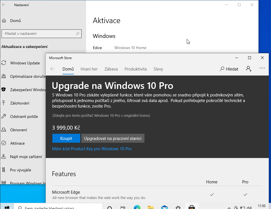This screenshot has width=271, height=209.
Task: Open Mail app from taskbar
Action: (x=164, y=207)
